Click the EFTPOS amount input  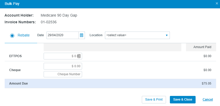coord(63,56)
